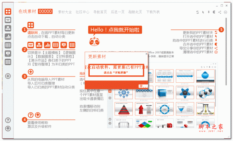Open 素材大全 menu item
This screenshot has width=233, height=141.
coord(65,12)
